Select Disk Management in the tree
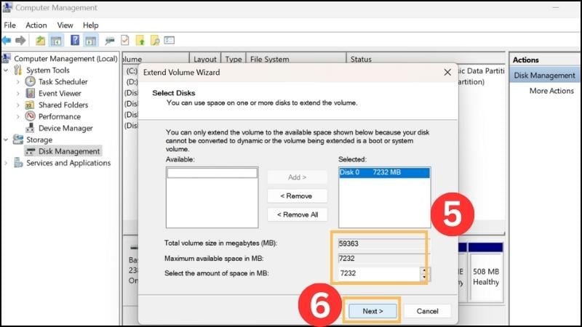This screenshot has width=582, height=327. pos(69,151)
